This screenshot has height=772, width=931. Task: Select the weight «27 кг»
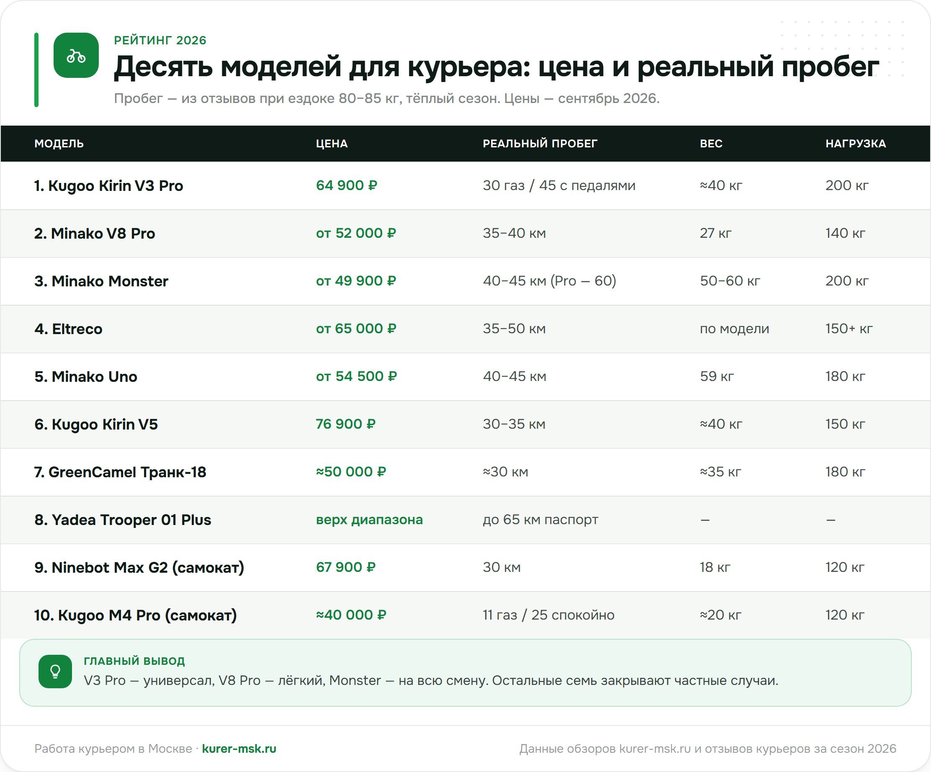coord(715,233)
